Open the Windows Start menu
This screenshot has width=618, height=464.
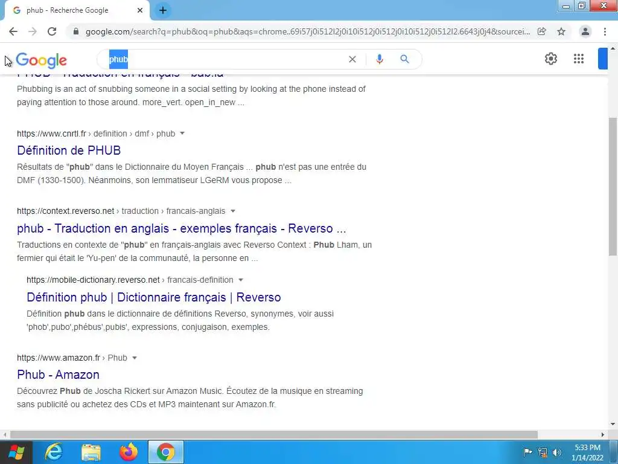pyautogui.click(x=16, y=452)
